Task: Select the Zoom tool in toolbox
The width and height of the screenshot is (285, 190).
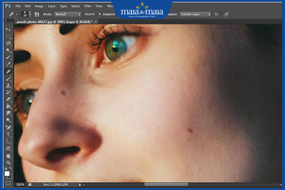Action: click(x=8, y=162)
